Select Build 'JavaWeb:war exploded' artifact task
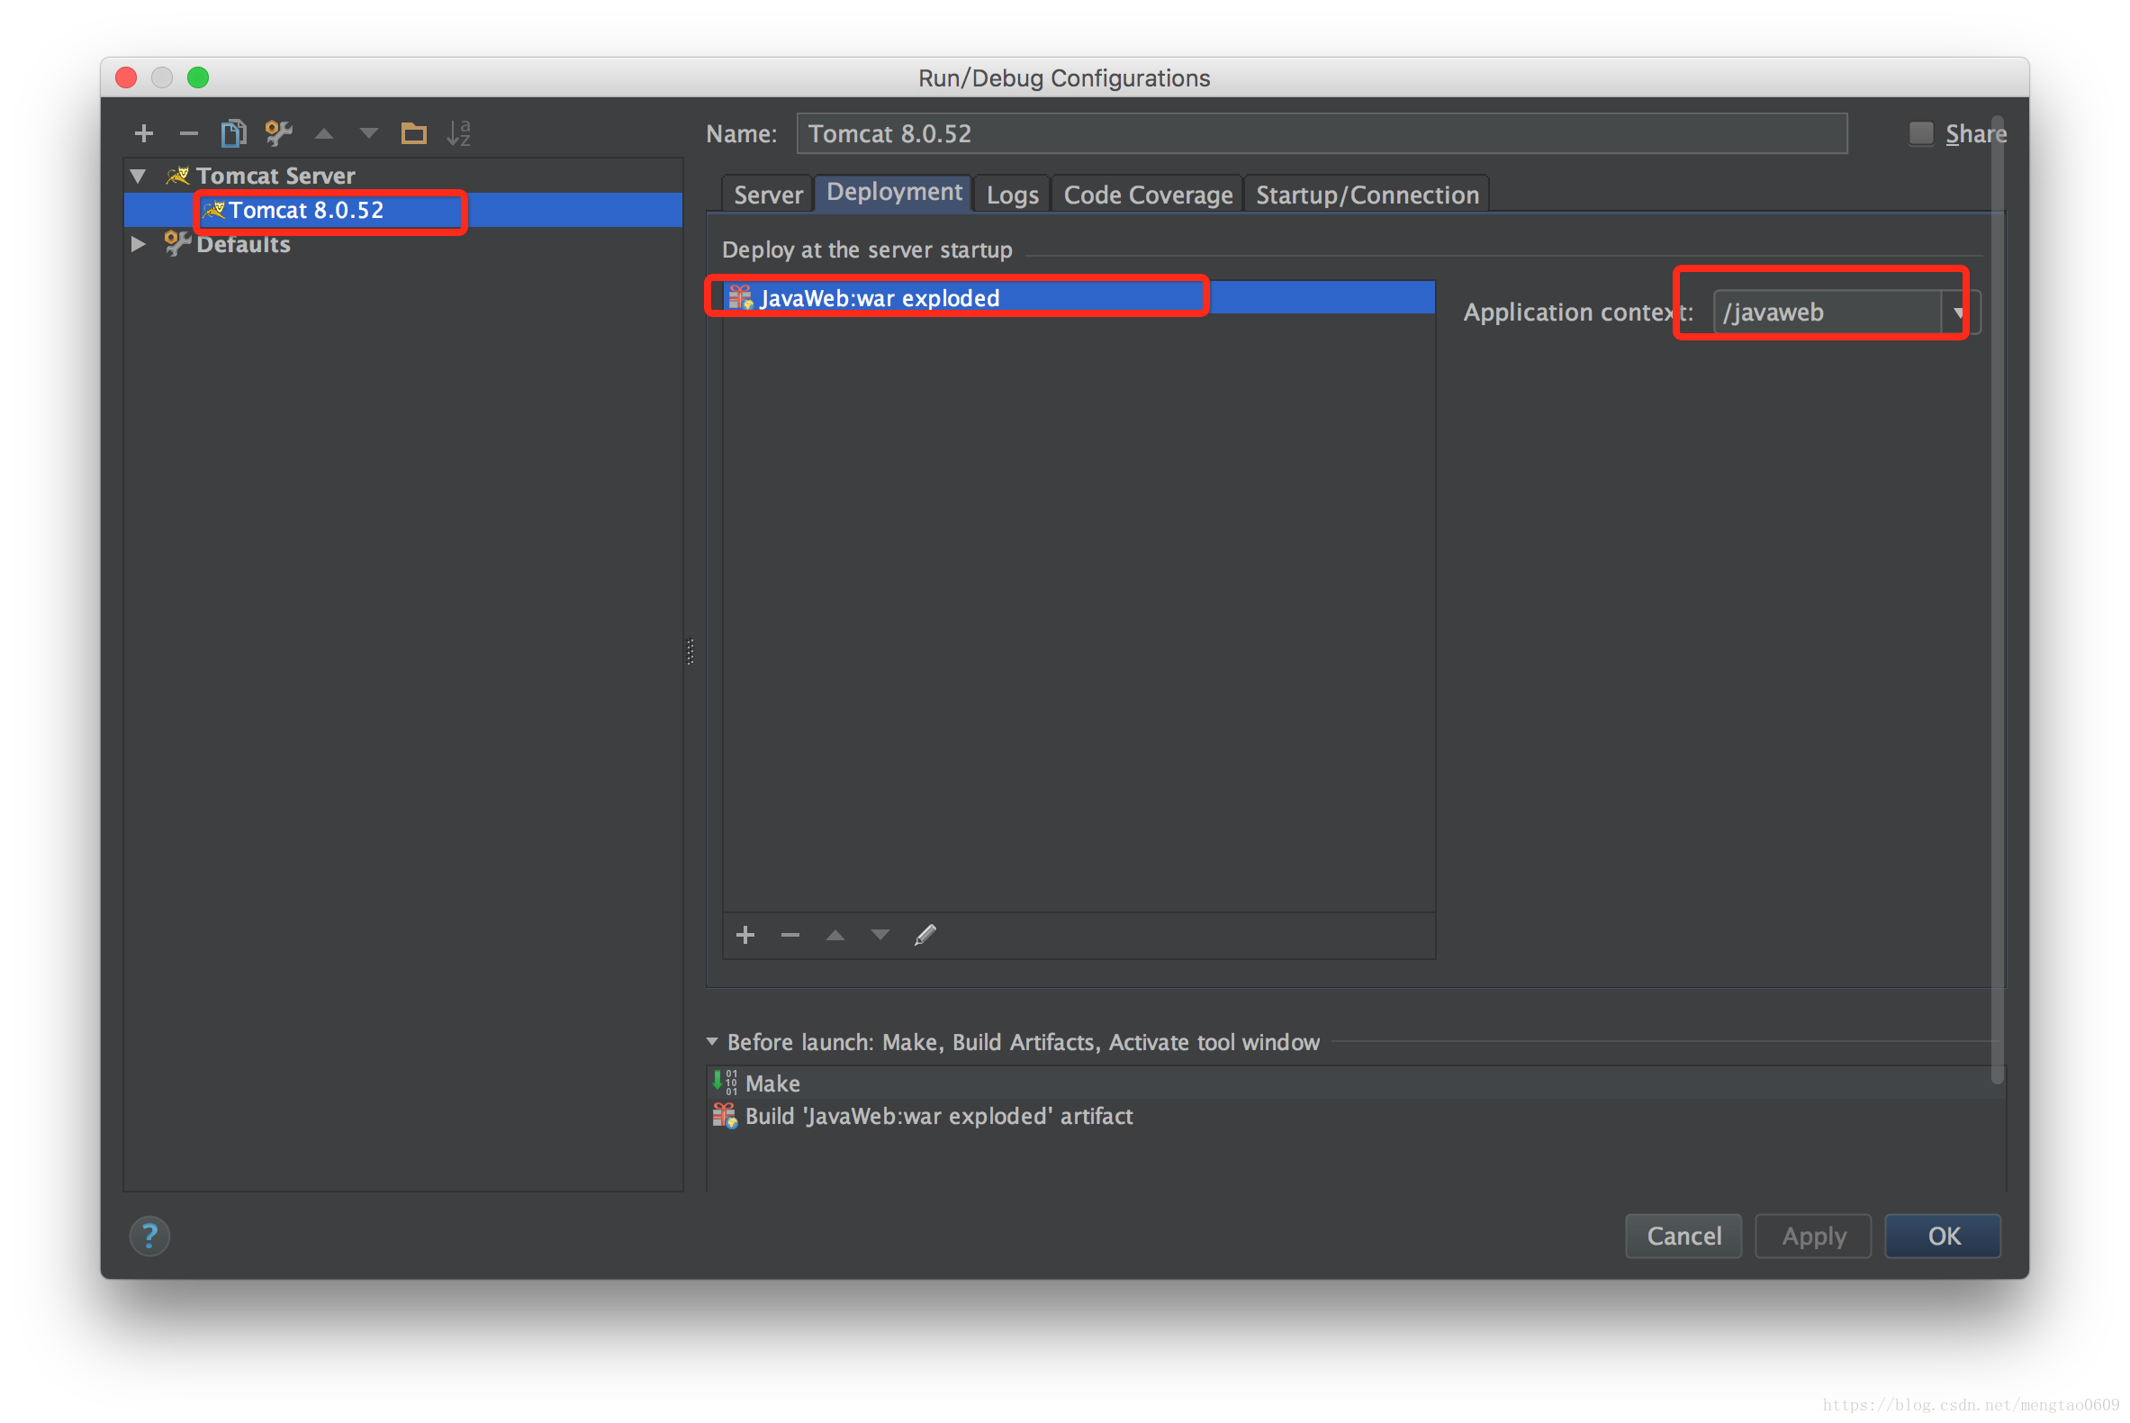The height and width of the screenshot is (1423, 2130). pyautogui.click(x=1355, y=1116)
